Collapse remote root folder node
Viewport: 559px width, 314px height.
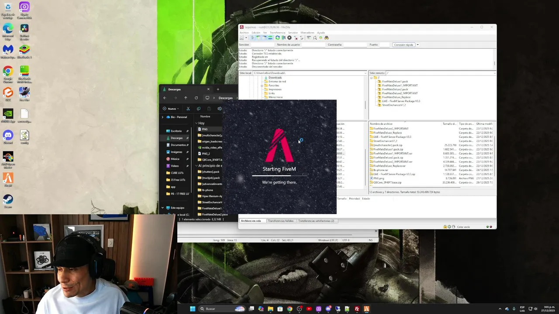click(371, 78)
